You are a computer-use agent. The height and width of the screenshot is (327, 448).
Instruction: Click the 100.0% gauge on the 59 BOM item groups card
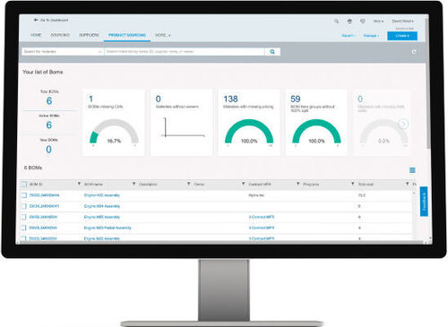(x=316, y=132)
